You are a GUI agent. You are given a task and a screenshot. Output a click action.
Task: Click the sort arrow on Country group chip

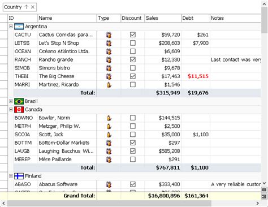point(26,7)
